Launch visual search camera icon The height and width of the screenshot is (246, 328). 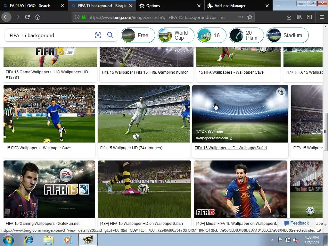[98, 35]
